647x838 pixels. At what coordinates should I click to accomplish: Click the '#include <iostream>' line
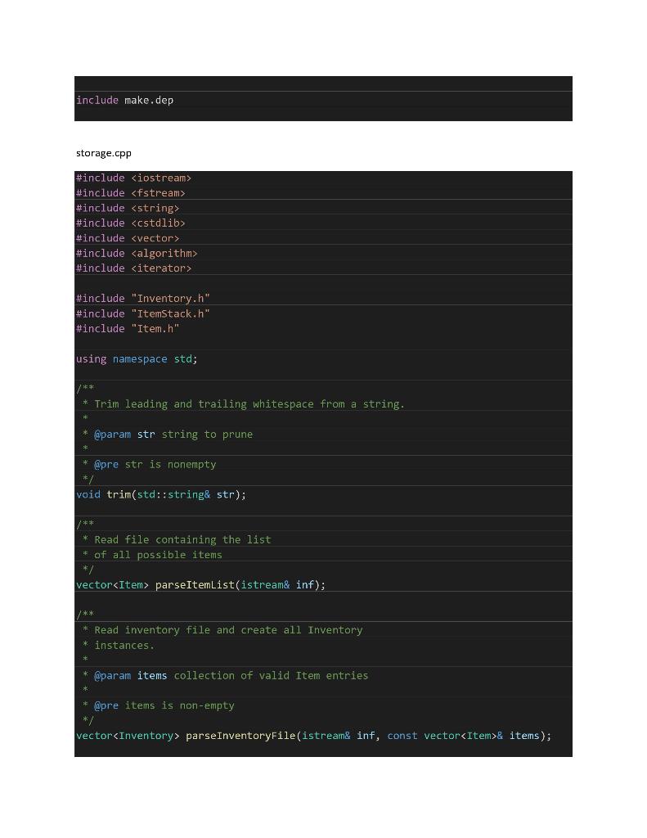(133, 178)
